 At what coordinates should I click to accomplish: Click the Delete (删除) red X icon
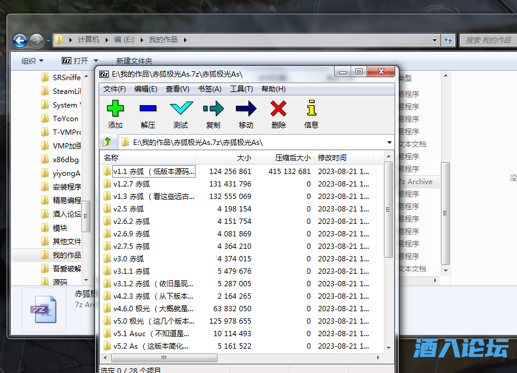pyautogui.click(x=278, y=110)
